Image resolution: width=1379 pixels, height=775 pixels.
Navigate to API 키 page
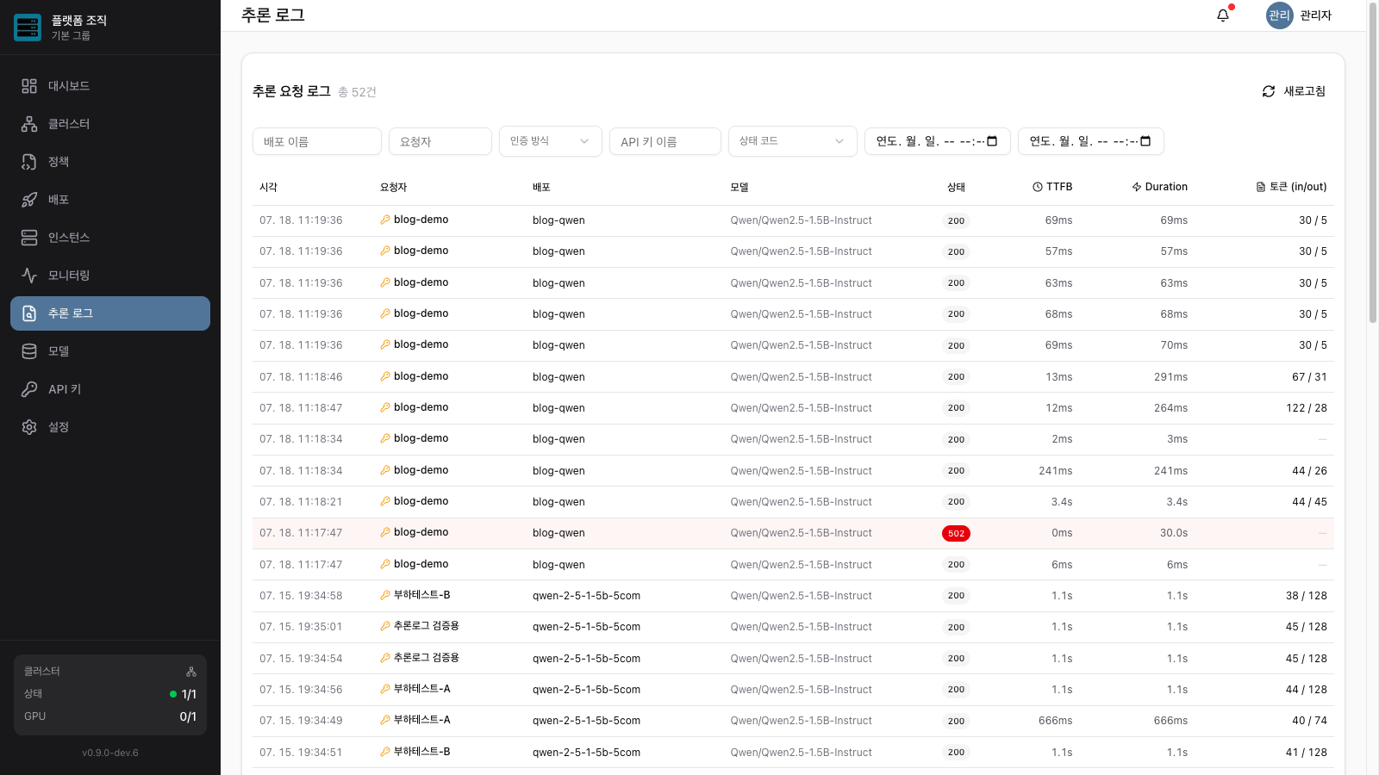coord(110,389)
